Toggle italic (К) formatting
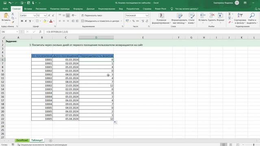Image resolution: width=260 pixels, height=146 pixels. [26, 21]
